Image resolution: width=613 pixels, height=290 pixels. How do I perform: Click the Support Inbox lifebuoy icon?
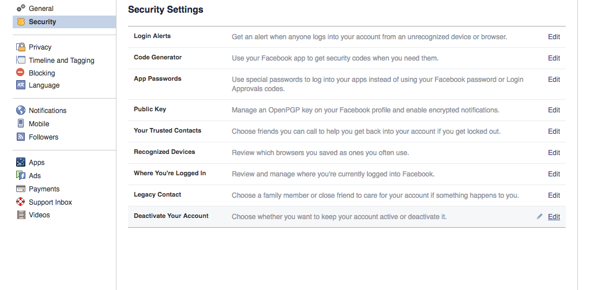click(21, 202)
